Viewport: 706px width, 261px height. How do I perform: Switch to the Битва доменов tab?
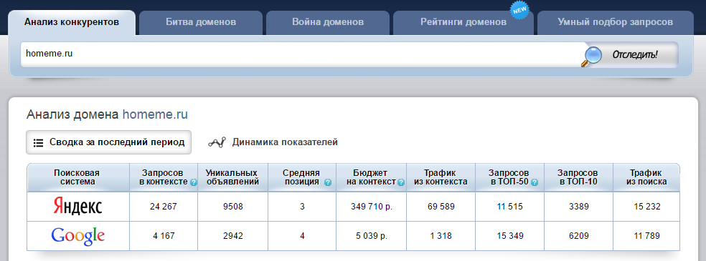click(201, 22)
